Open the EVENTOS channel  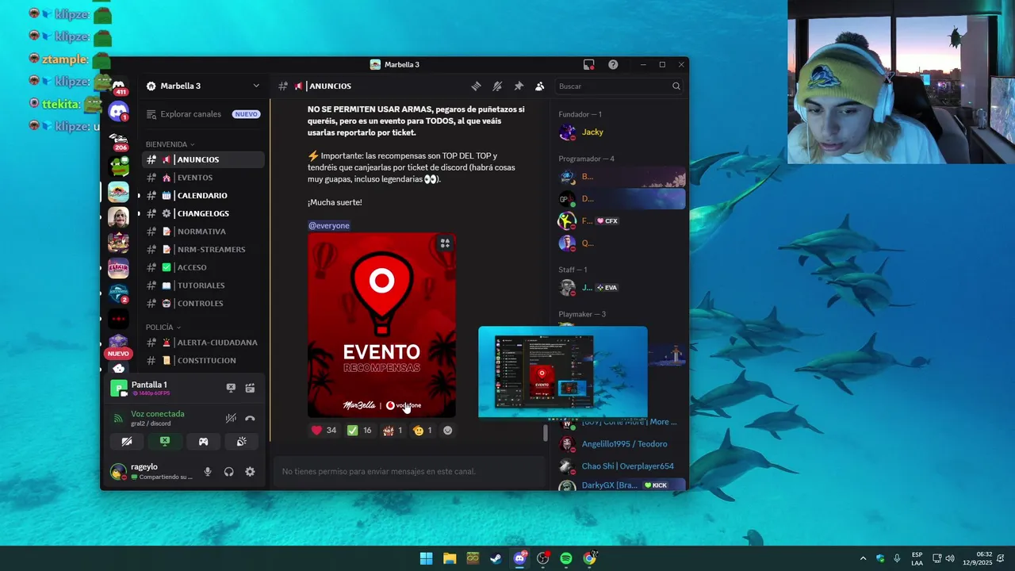203,178
